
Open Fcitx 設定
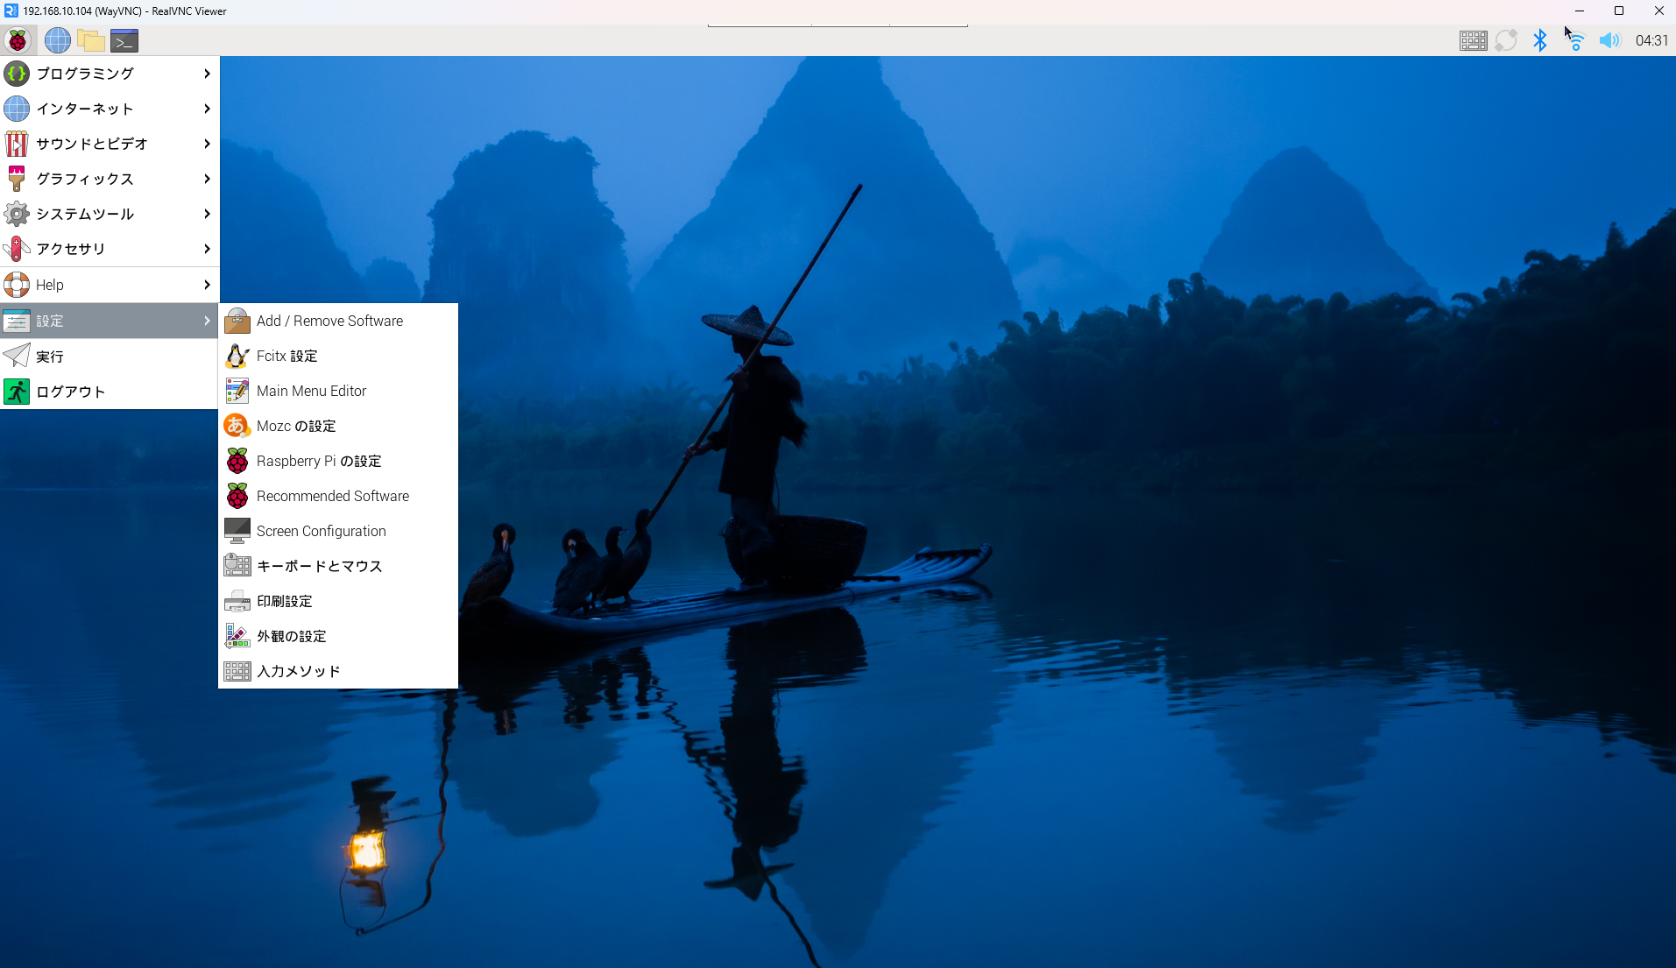click(338, 356)
